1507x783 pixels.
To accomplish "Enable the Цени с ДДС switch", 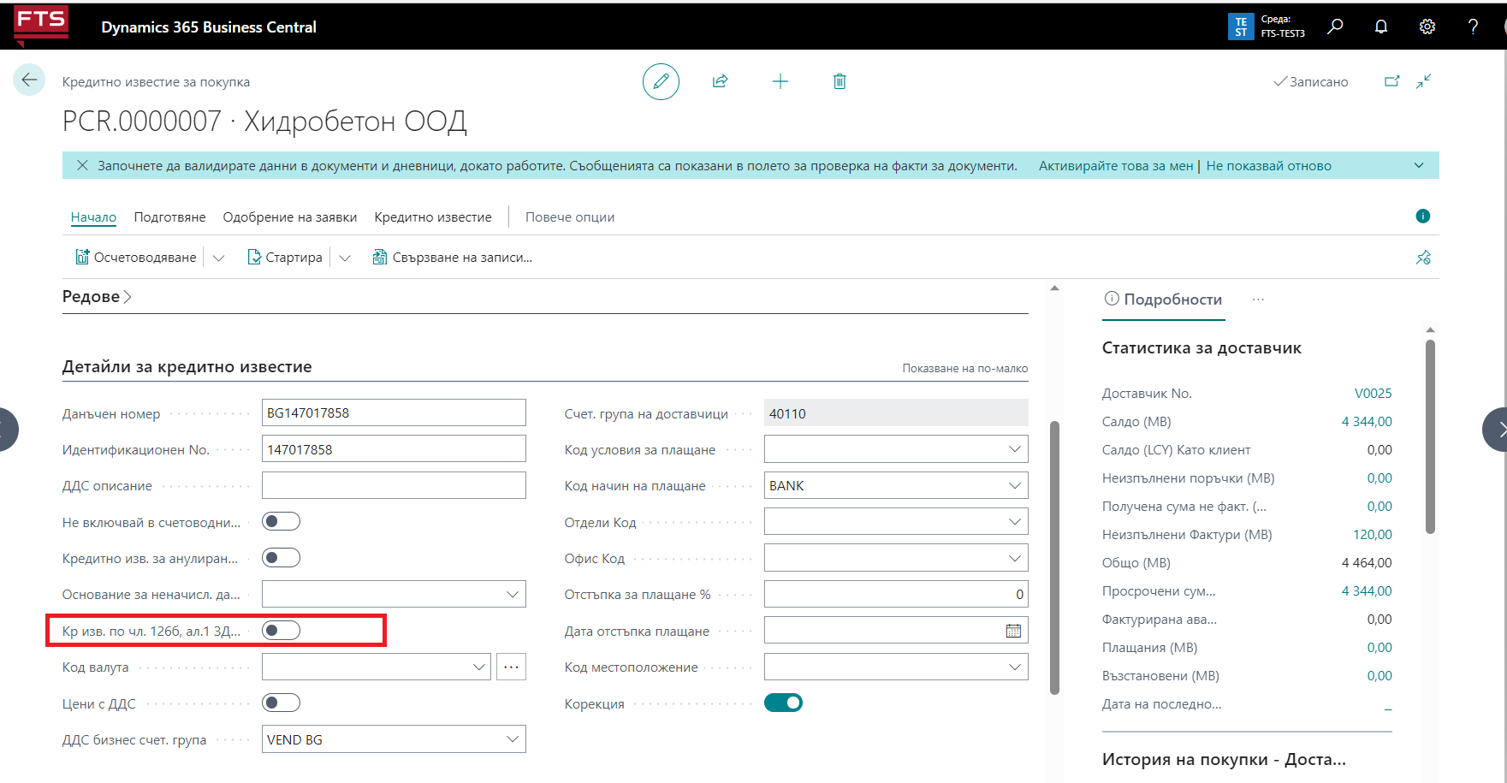I will click(x=281, y=703).
